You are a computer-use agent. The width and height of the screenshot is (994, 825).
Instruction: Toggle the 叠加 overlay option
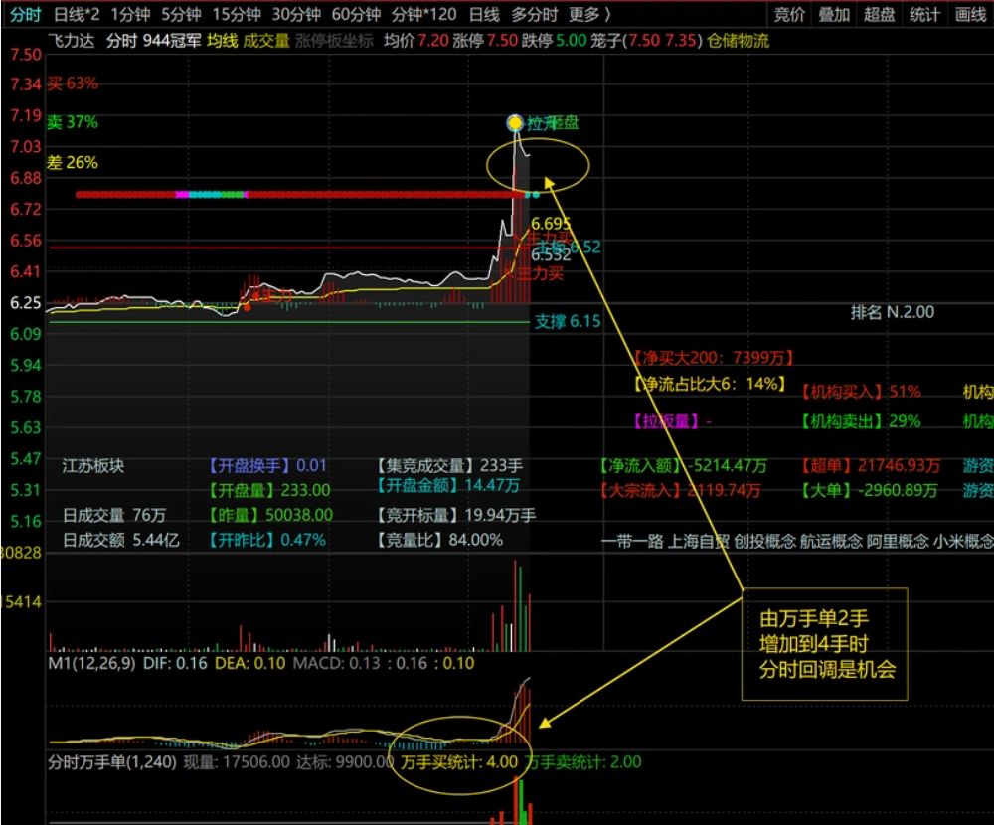834,14
